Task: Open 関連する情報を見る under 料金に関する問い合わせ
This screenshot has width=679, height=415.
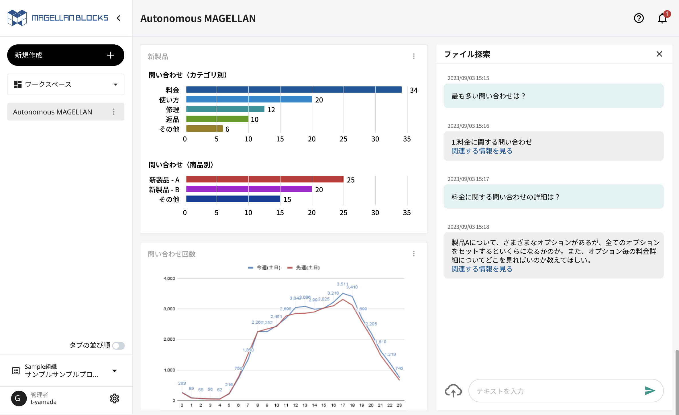Action: (482, 151)
